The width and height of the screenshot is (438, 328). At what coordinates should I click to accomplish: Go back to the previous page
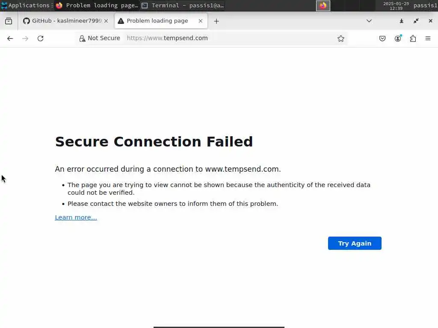(x=10, y=38)
